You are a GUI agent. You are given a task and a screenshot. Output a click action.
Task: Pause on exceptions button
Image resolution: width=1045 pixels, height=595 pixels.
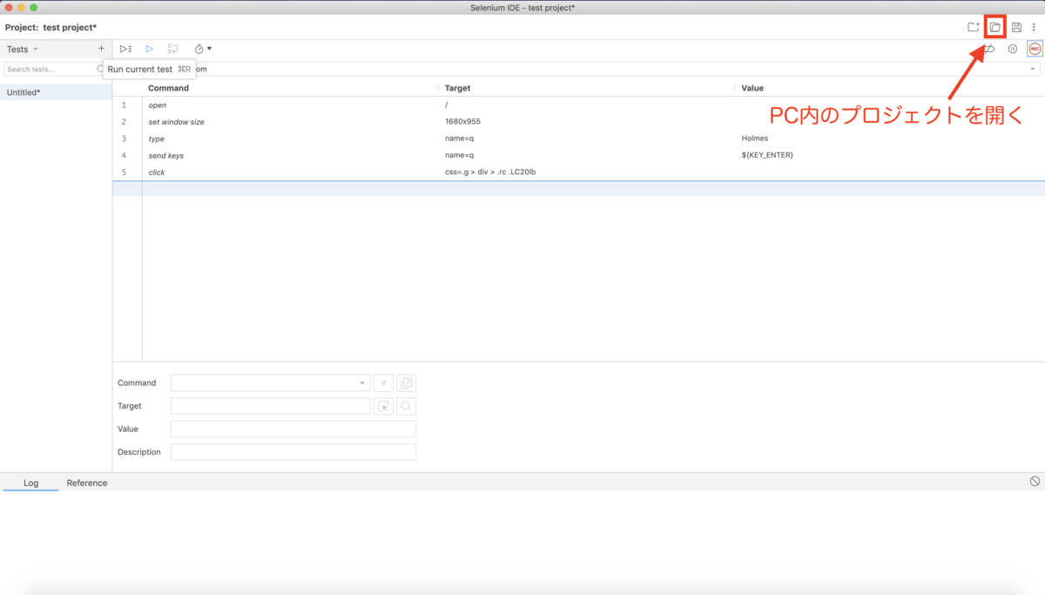point(1013,49)
